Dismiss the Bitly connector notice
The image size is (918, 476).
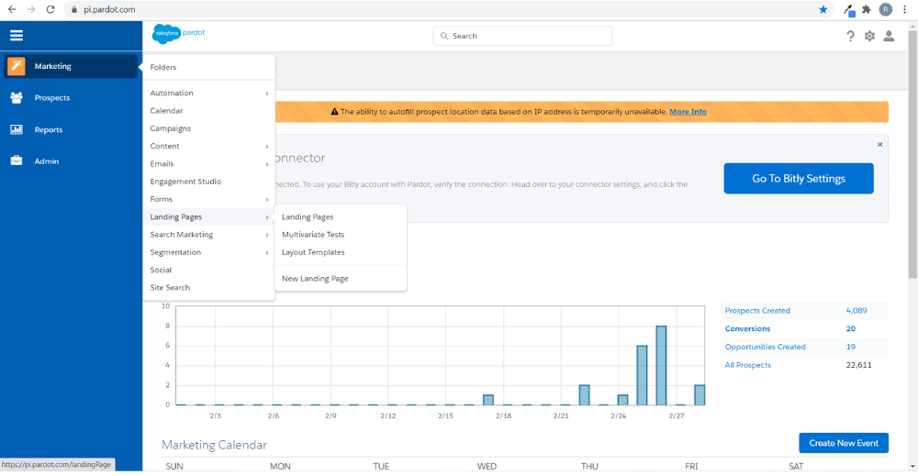point(879,144)
